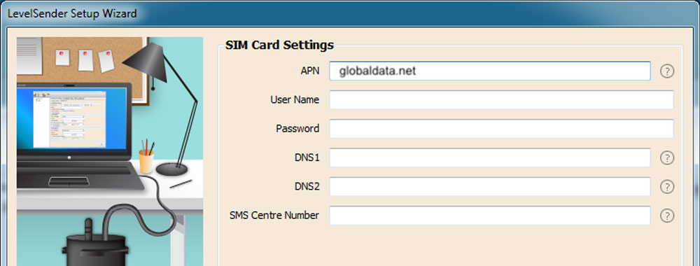The width and height of the screenshot is (700, 266).
Task: Activate the SMS Centre Number field
Action: click(x=490, y=216)
